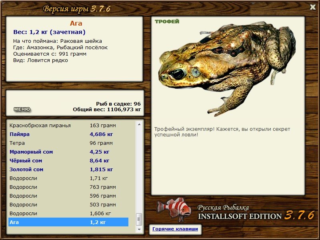Close the window with the X button
Screen dimensions: 320x240
pyautogui.click(x=312, y=7)
